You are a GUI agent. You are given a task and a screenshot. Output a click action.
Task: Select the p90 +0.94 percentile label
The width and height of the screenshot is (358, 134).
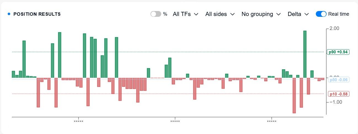click(x=338, y=52)
